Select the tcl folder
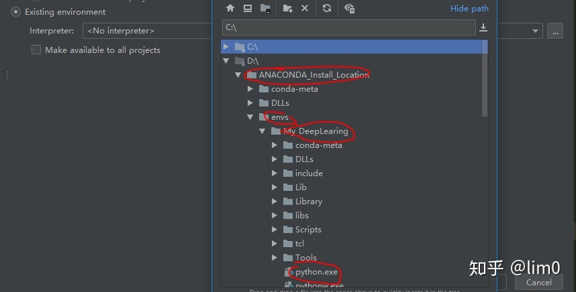The image size is (576, 292). [x=300, y=243]
